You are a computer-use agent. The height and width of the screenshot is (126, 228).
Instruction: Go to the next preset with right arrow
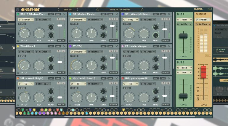click(142, 10)
